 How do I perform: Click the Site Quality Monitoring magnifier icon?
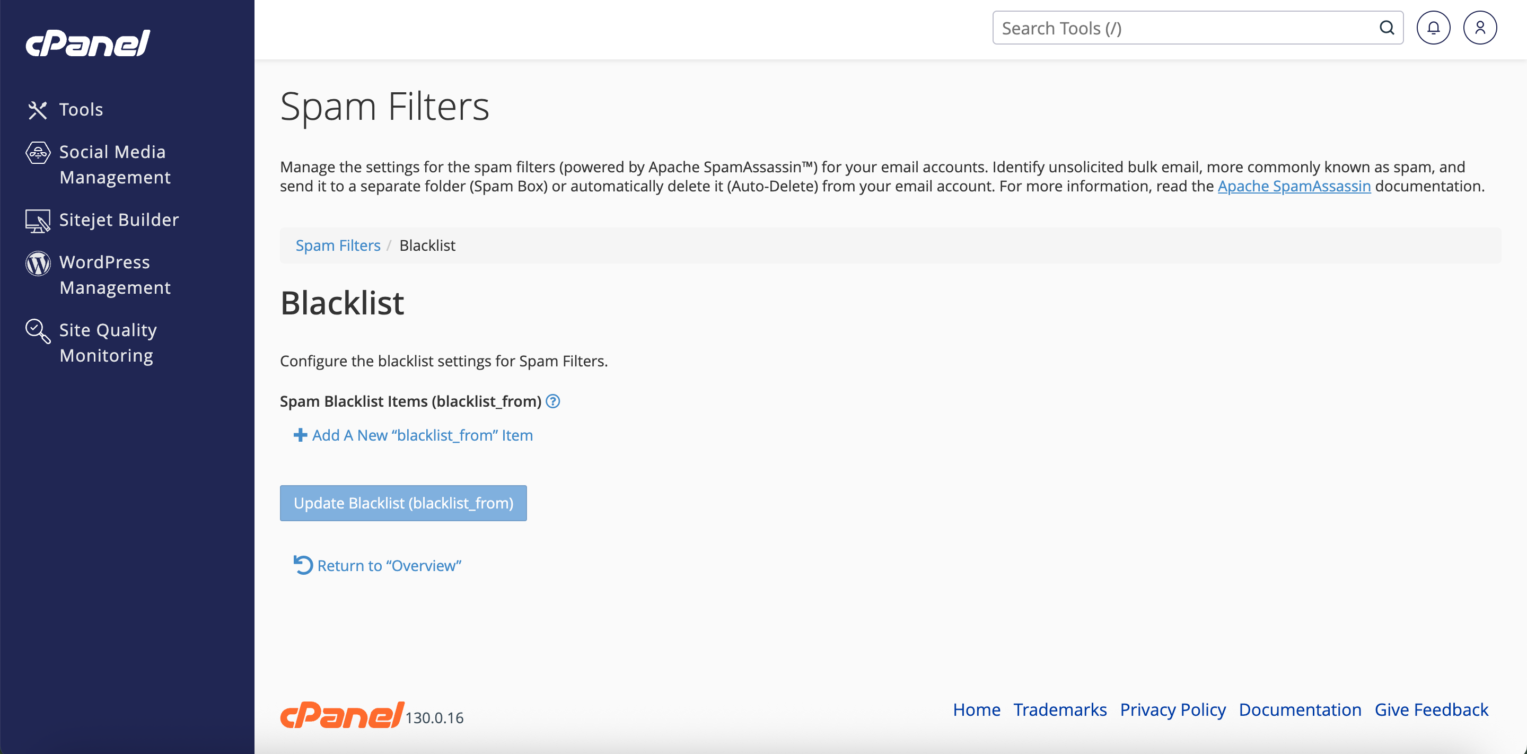click(37, 331)
